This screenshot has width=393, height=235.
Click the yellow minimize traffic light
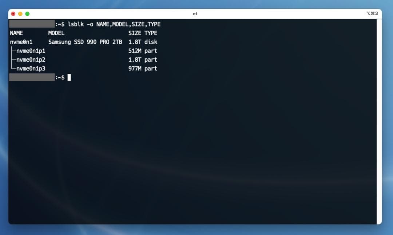(x=20, y=13)
